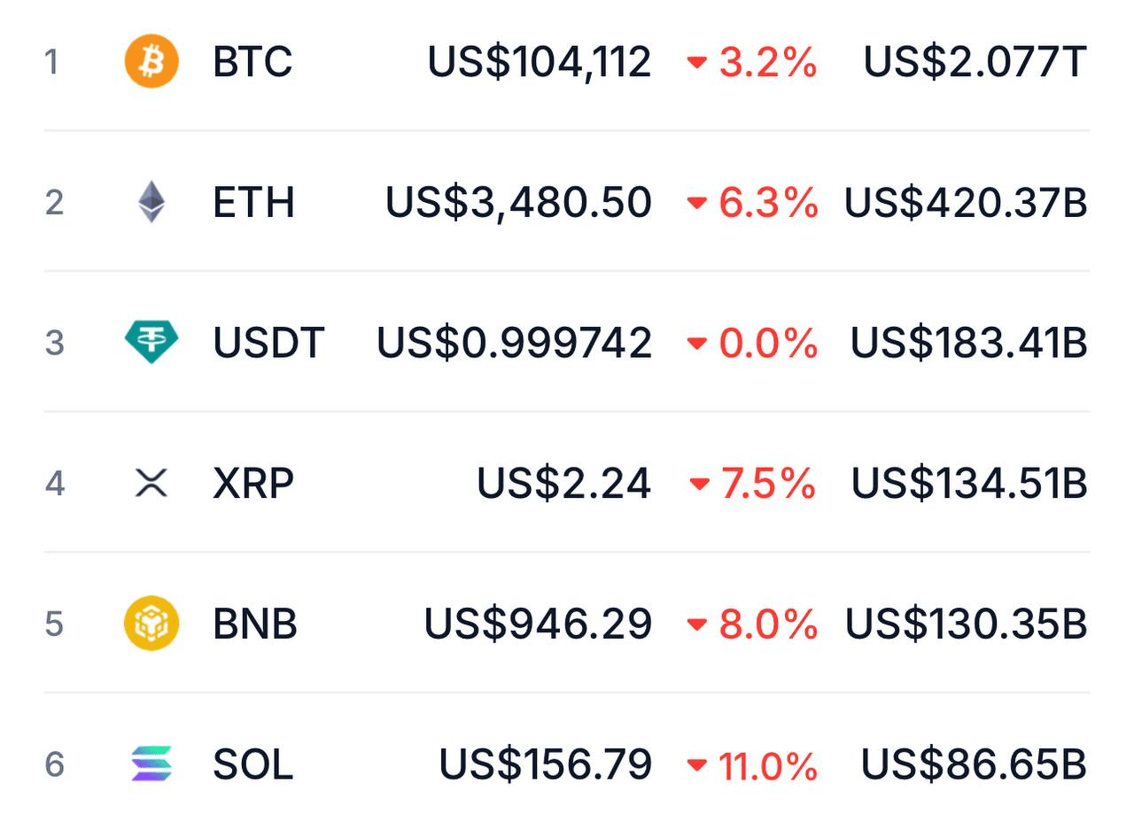Click rank number 3 for USDT

[x=54, y=342]
